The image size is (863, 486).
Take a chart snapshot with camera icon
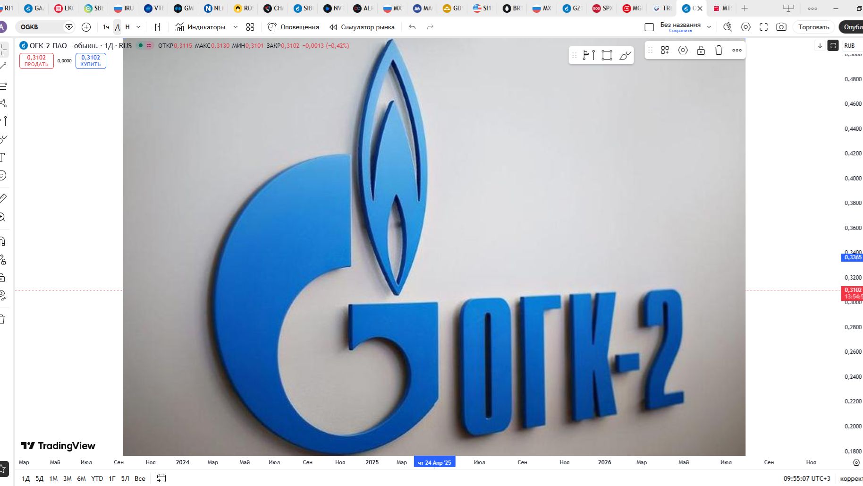point(781,27)
